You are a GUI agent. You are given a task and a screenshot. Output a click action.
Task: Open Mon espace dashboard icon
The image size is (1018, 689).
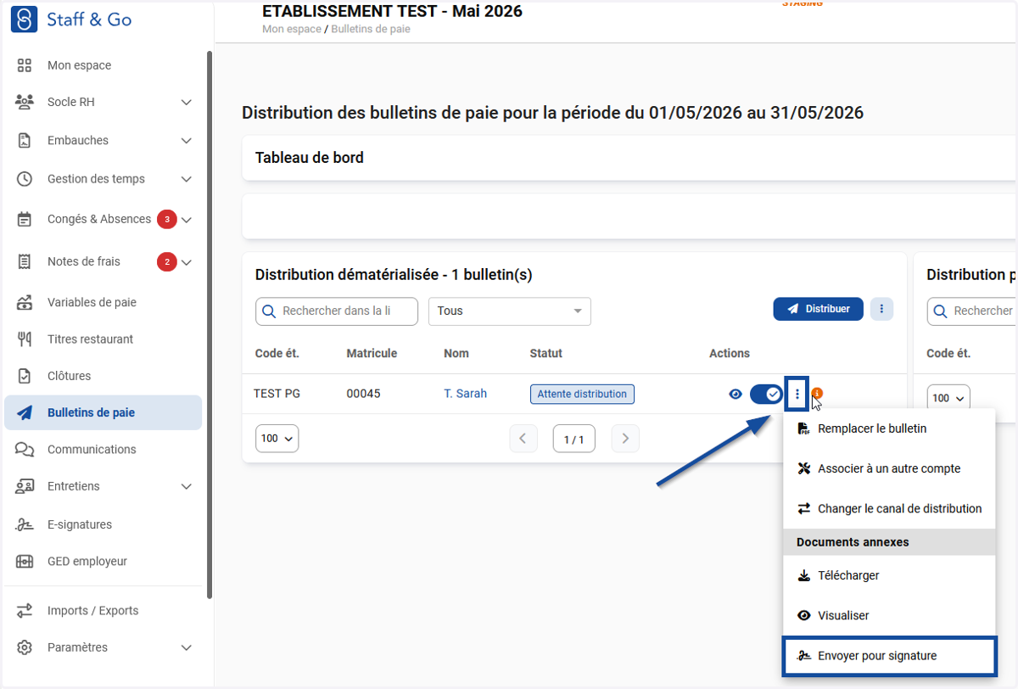click(x=25, y=65)
